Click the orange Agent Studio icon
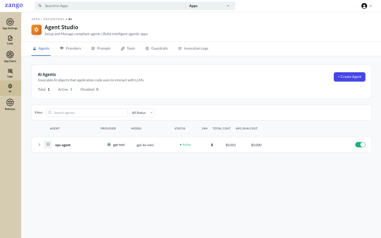Screen dimensions: 381x238 [x=36, y=30]
